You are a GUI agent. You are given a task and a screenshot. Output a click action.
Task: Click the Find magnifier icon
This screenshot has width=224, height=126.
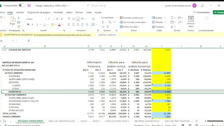(x=180, y=22)
